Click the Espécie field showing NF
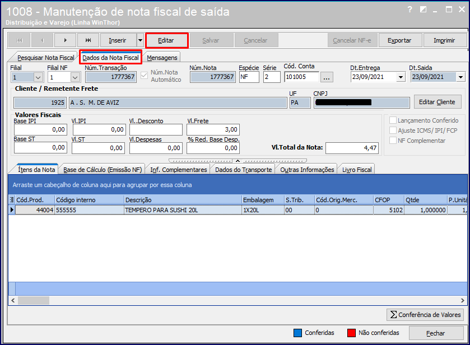Screen dimensions: 470x345 (x=249, y=77)
